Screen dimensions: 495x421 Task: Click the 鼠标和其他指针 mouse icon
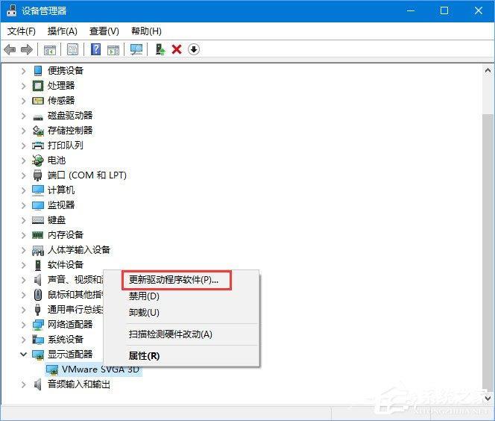(x=38, y=295)
